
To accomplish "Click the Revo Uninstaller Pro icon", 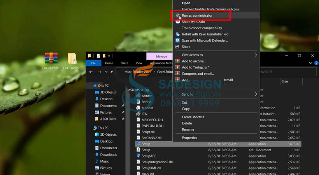I will (x=177, y=34).
